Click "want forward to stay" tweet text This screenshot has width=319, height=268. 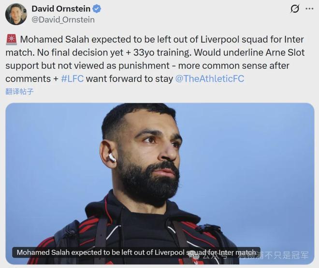pyautogui.click(x=130, y=79)
